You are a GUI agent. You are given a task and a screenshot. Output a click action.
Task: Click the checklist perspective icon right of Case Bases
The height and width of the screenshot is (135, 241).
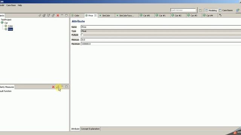point(238,10)
